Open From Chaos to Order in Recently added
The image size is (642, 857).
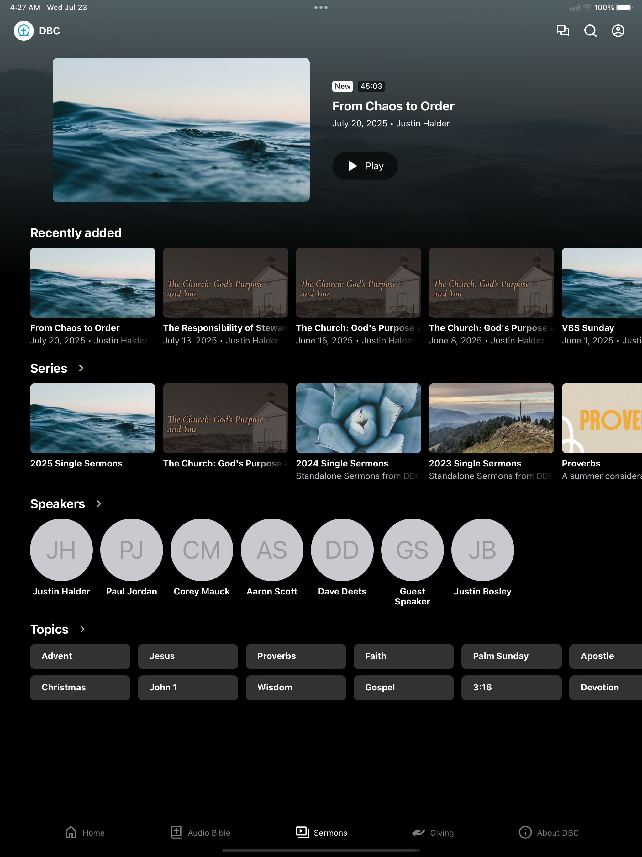93,296
